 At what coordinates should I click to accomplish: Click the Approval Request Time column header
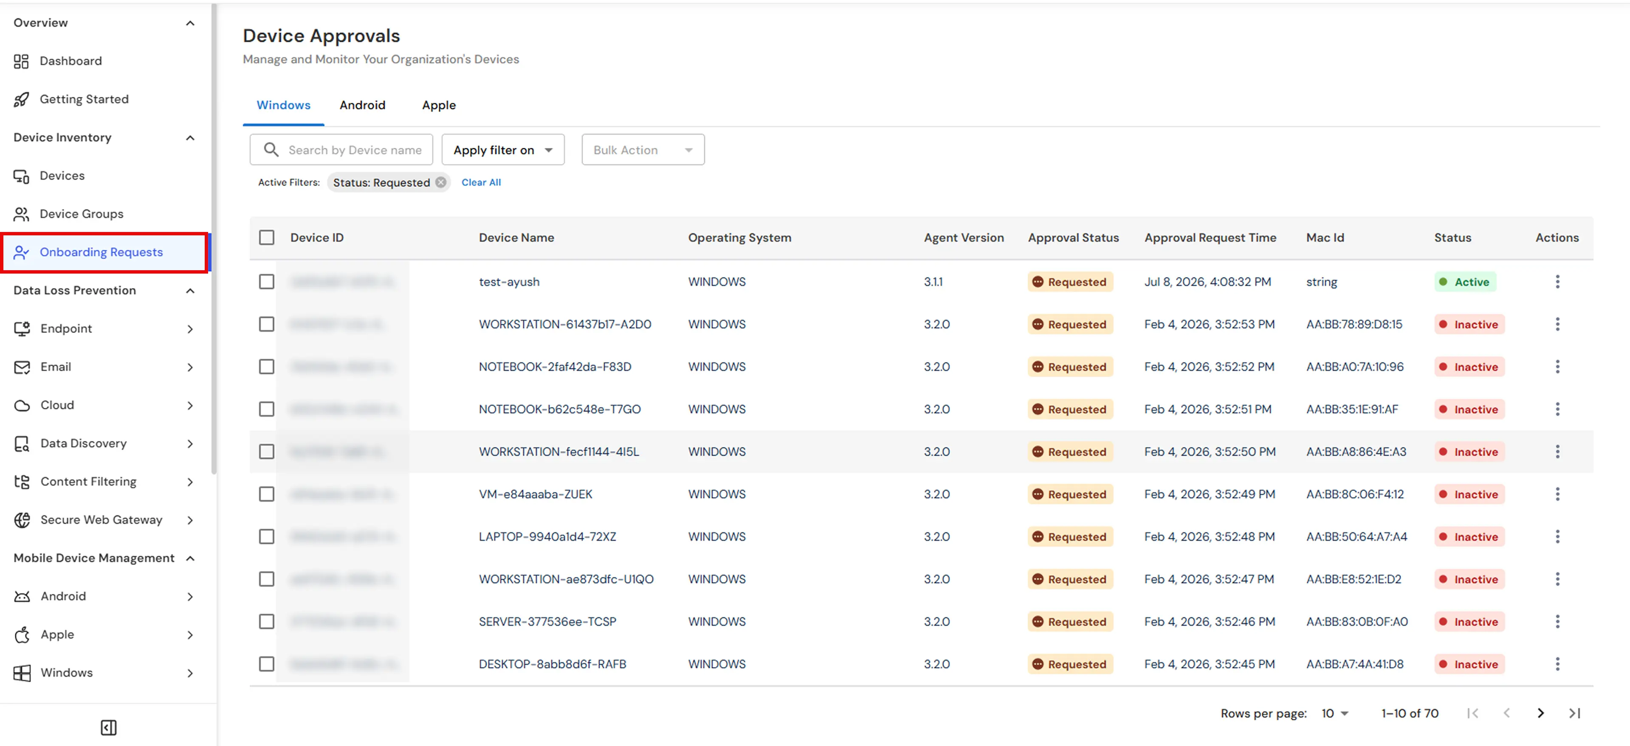1210,237
